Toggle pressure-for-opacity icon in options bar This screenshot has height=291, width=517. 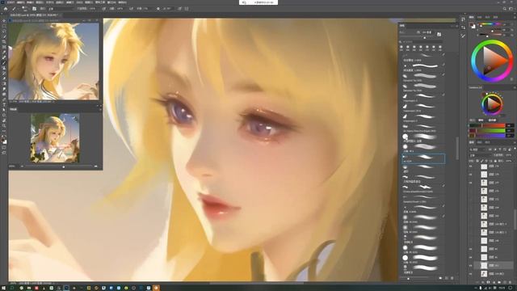click(x=104, y=9)
